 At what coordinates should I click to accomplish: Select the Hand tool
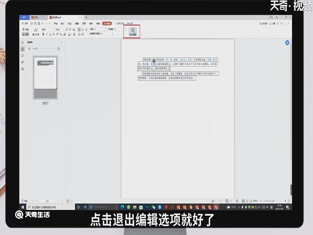pyautogui.click(x=25, y=30)
